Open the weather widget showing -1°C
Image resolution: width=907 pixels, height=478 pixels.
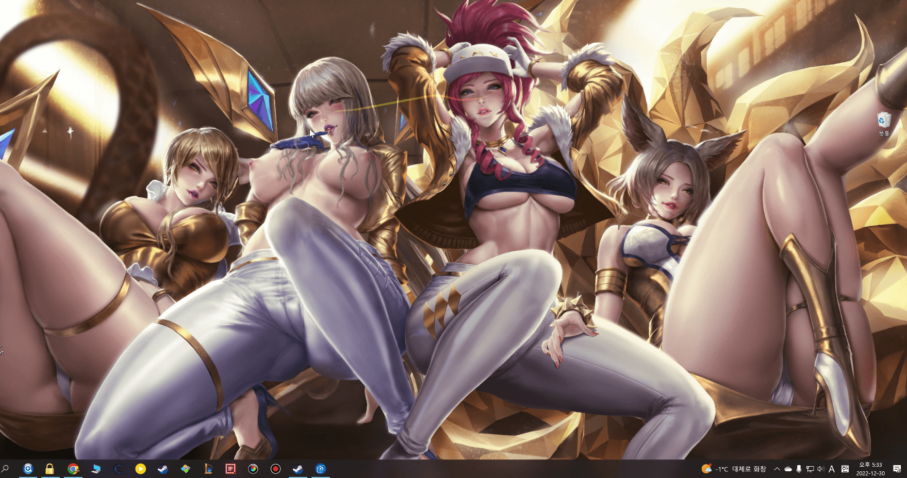coord(734,469)
